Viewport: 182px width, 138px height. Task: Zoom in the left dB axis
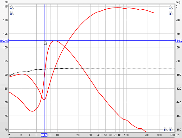12,8
